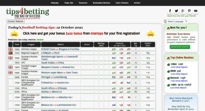Click green Register Here button
The height and width of the screenshot is (111, 205).
[180, 47]
